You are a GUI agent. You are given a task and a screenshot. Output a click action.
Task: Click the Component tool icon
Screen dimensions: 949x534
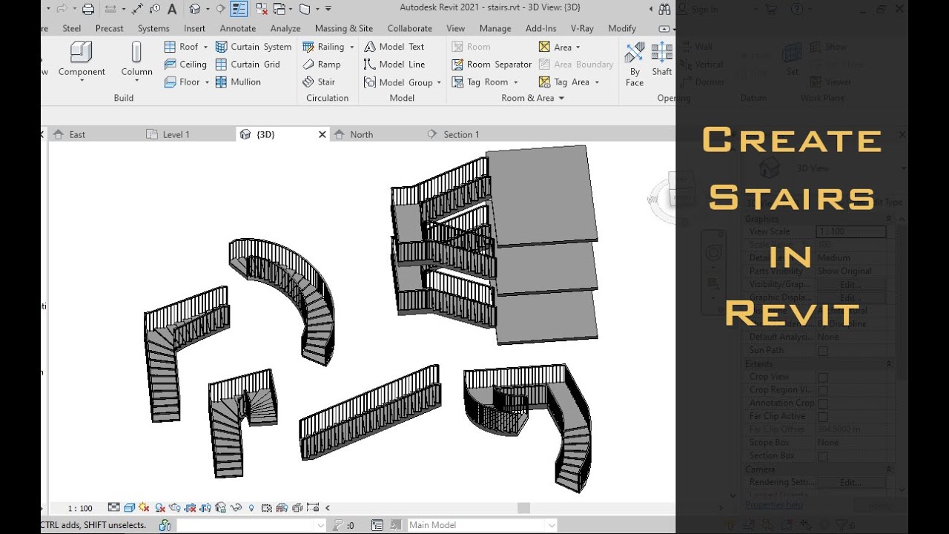pyautogui.click(x=82, y=51)
